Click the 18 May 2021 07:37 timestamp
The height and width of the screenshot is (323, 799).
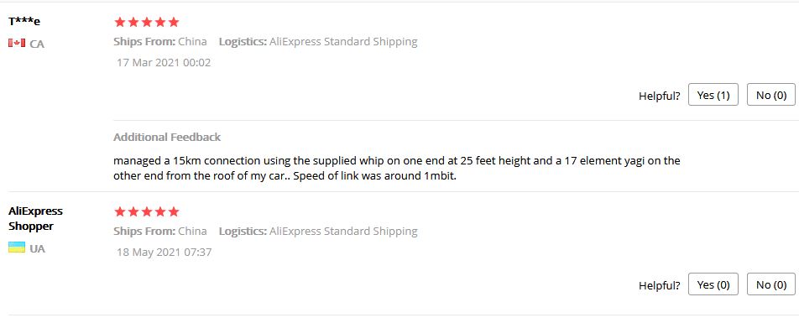point(164,253)
